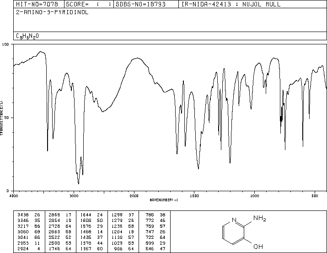Click the OH group in structure
327x253 pixels.
[x=258, y=247]
